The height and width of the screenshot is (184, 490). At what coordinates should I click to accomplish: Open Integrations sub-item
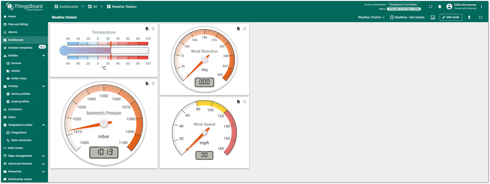click(x=24, y=133)
